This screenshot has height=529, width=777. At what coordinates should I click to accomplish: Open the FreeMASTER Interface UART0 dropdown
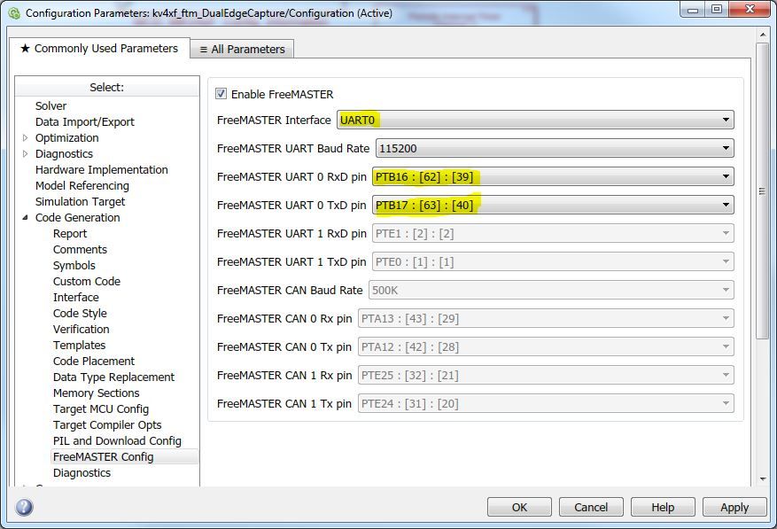coord(535,120)
